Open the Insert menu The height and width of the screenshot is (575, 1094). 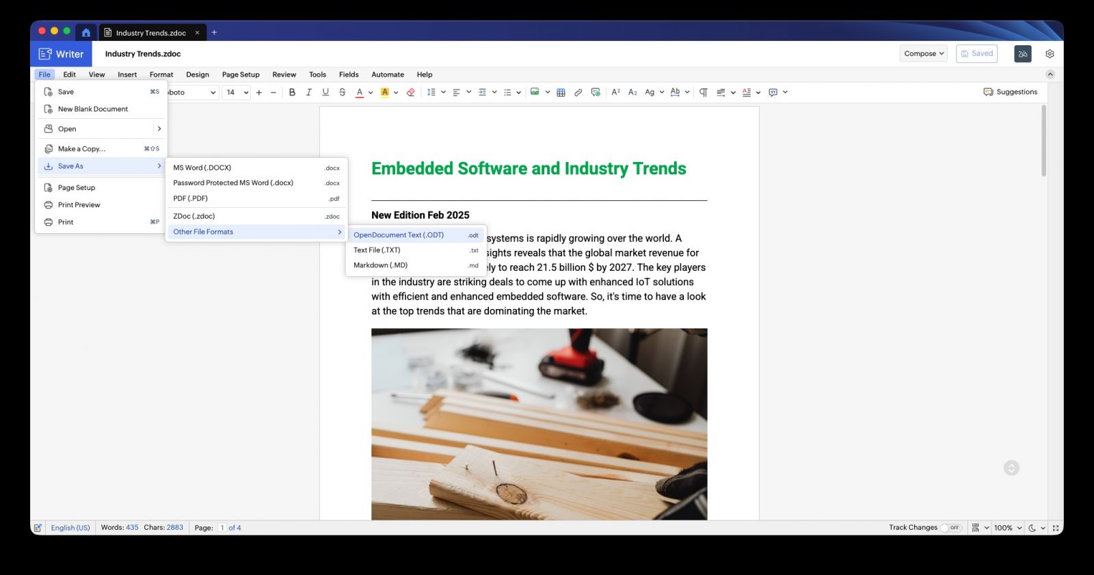click(127, 75)
